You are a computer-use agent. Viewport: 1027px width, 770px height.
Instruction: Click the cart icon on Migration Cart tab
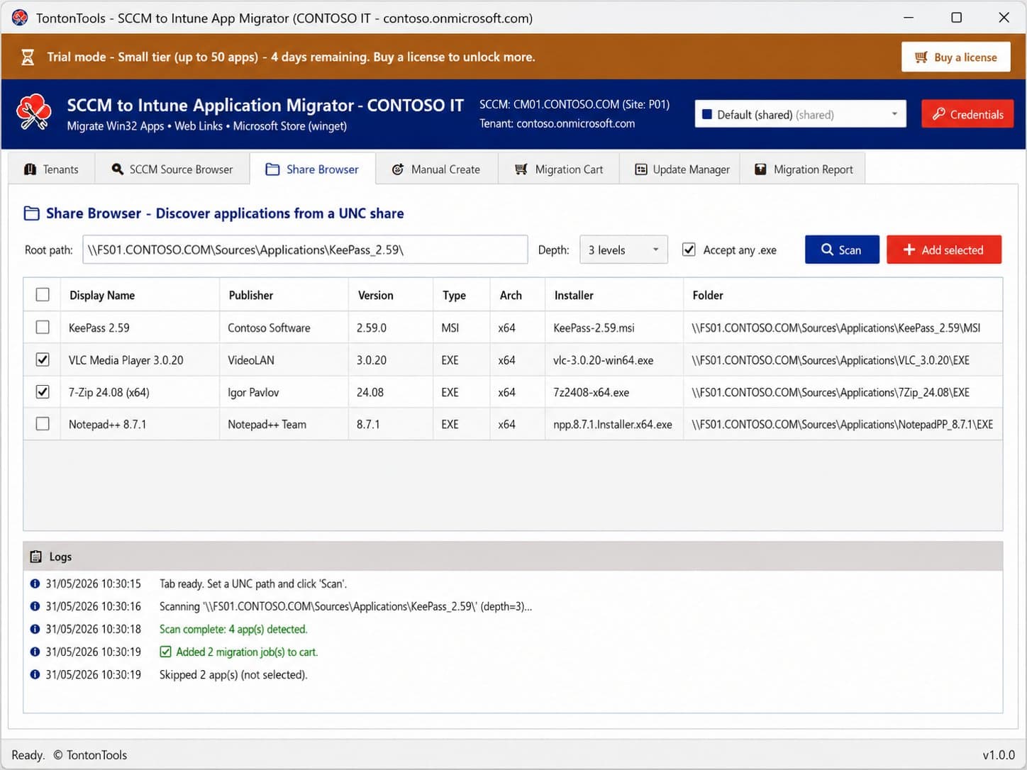521,169
